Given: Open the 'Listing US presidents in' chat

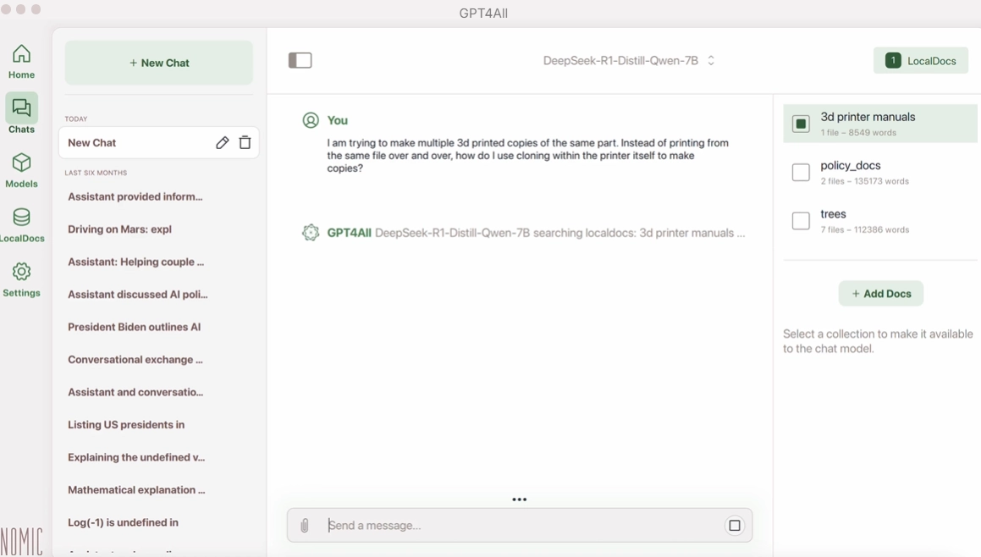Looking at the screenshot, I should pos(126,424).
